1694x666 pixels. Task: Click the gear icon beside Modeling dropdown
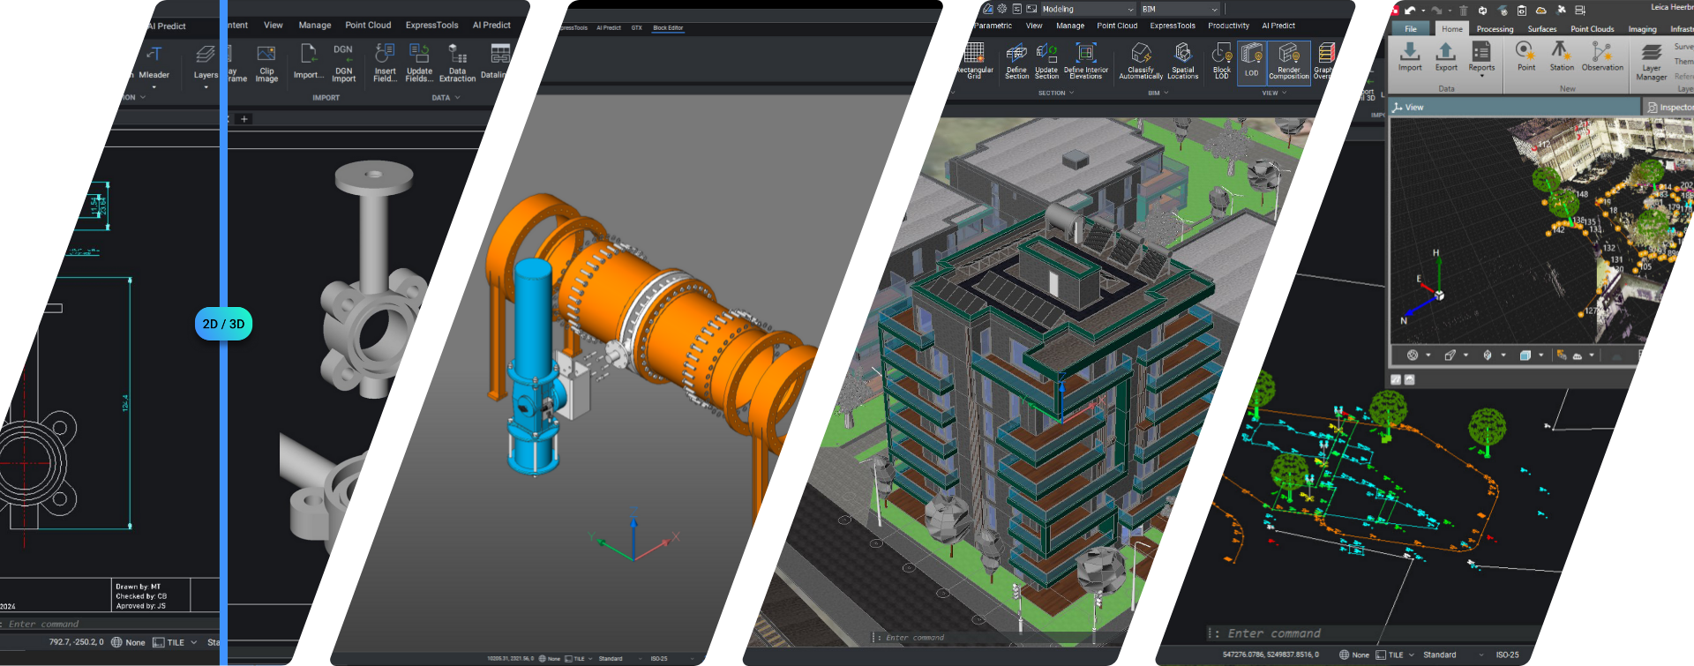point(1002,9)
